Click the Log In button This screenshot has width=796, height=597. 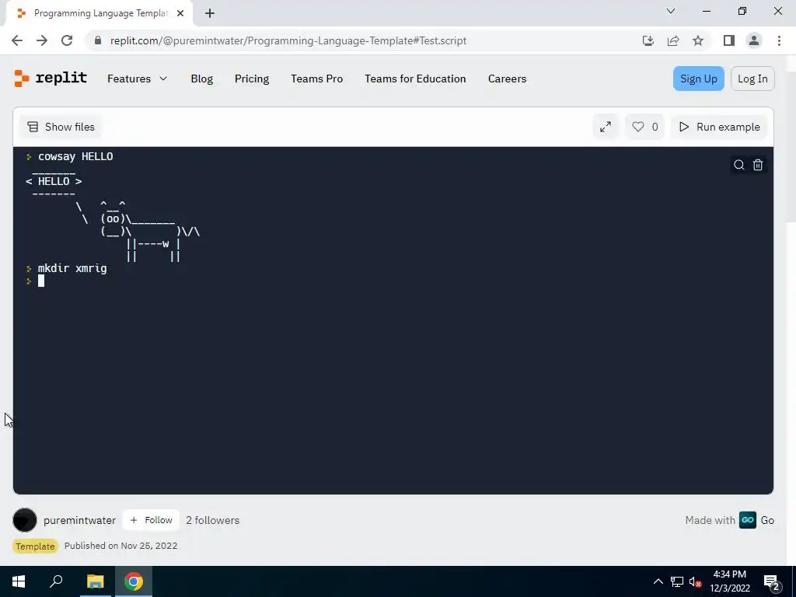click(752, 79)
